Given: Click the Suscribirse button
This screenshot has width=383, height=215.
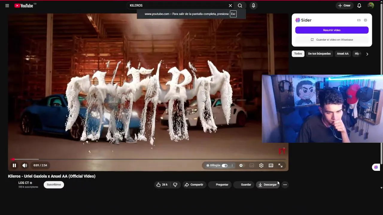Looking at the screenshot, I should pos(54,185).
